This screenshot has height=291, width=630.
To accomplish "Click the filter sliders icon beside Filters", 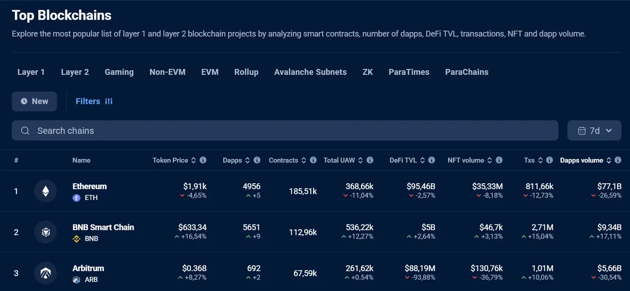I will (x=109, y=101).
